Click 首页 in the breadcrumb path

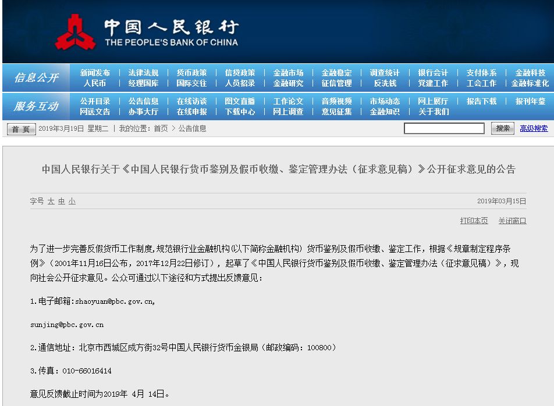tap(161, 128)
